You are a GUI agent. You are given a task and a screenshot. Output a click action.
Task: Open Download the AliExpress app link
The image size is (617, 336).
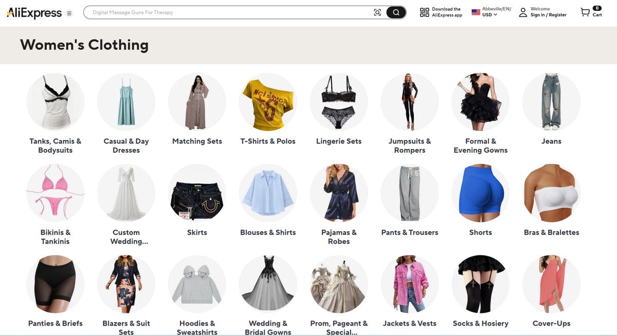point(447,12)
